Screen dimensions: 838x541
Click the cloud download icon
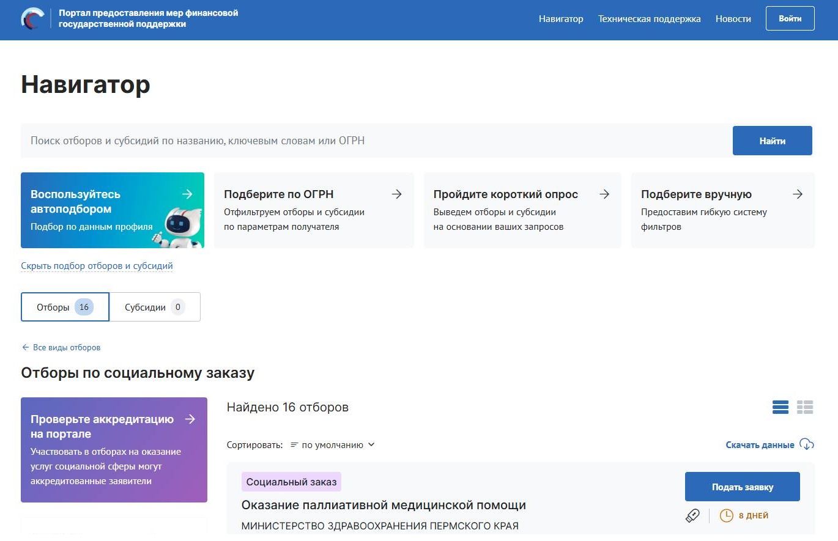pos(807,444)
